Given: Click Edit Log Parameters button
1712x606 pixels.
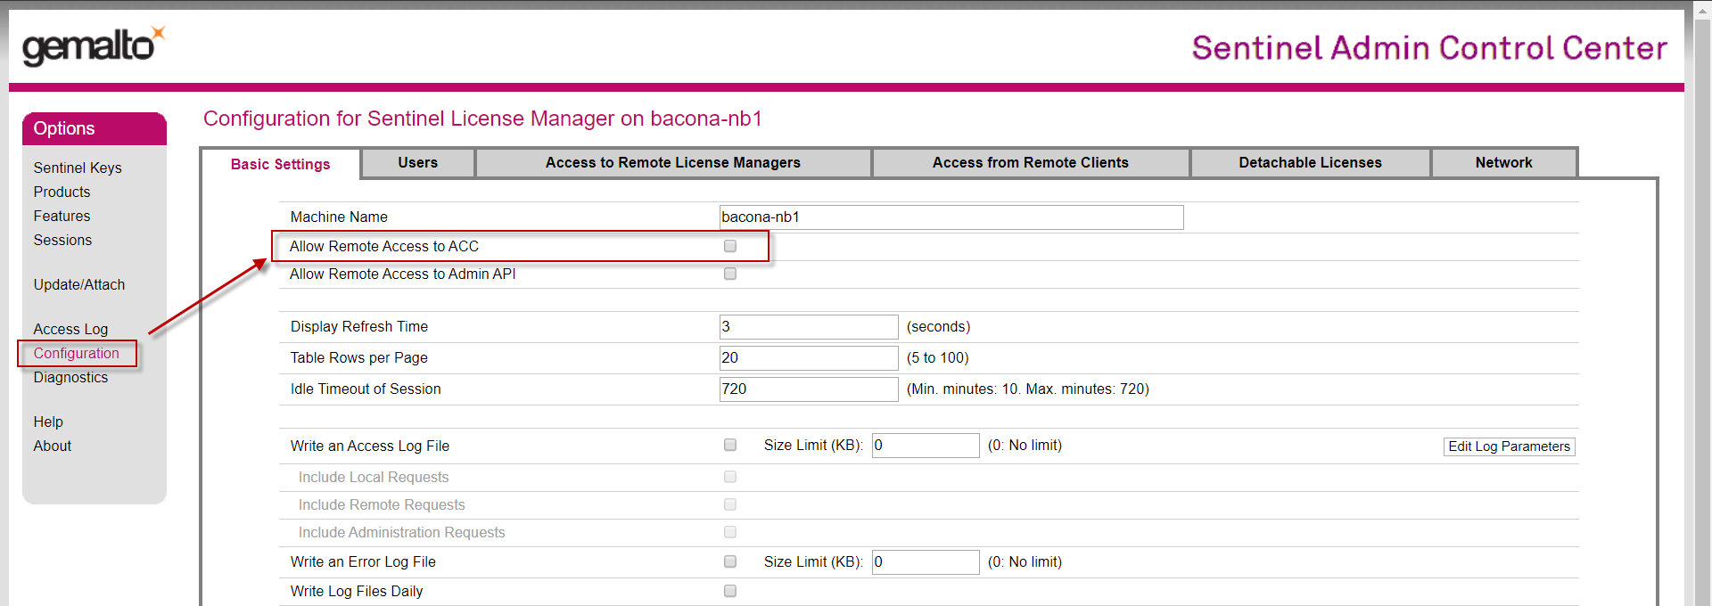Looking at the screenshot, I should (x=1509, y=446).
